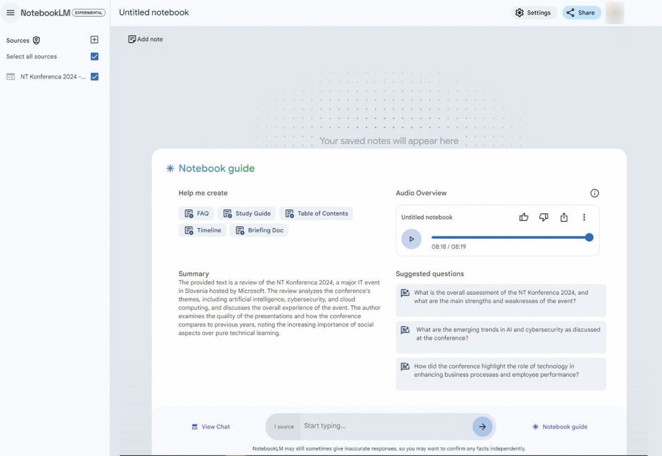
Task: Create a Timeline
Action: 202,230
